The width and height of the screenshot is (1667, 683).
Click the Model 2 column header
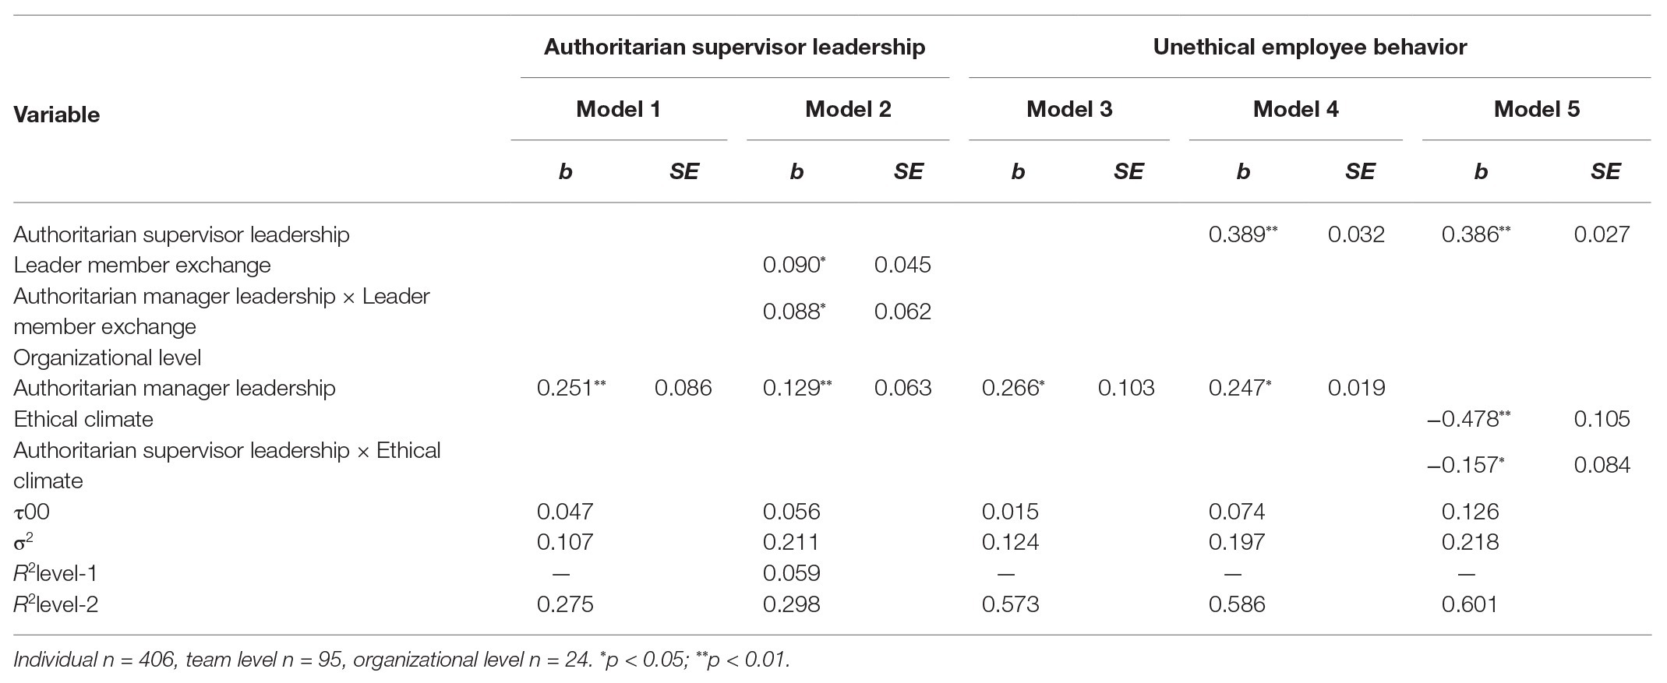[x=848, y=109]
